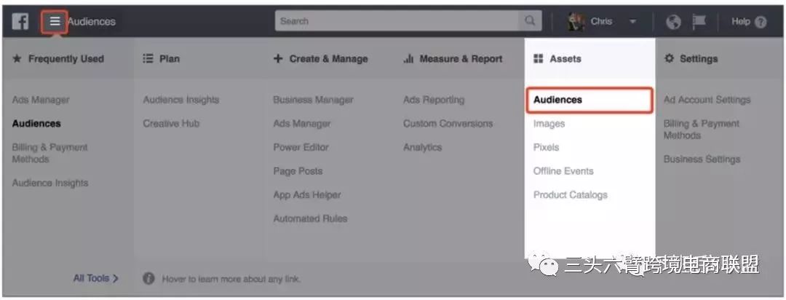Click the info icon beside hover hint
This screenshot has height=300, width=786.
coord(148,278)
